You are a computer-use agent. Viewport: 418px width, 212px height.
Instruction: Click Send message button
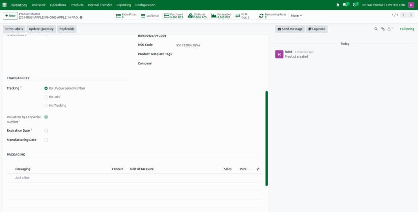point(290,29)
